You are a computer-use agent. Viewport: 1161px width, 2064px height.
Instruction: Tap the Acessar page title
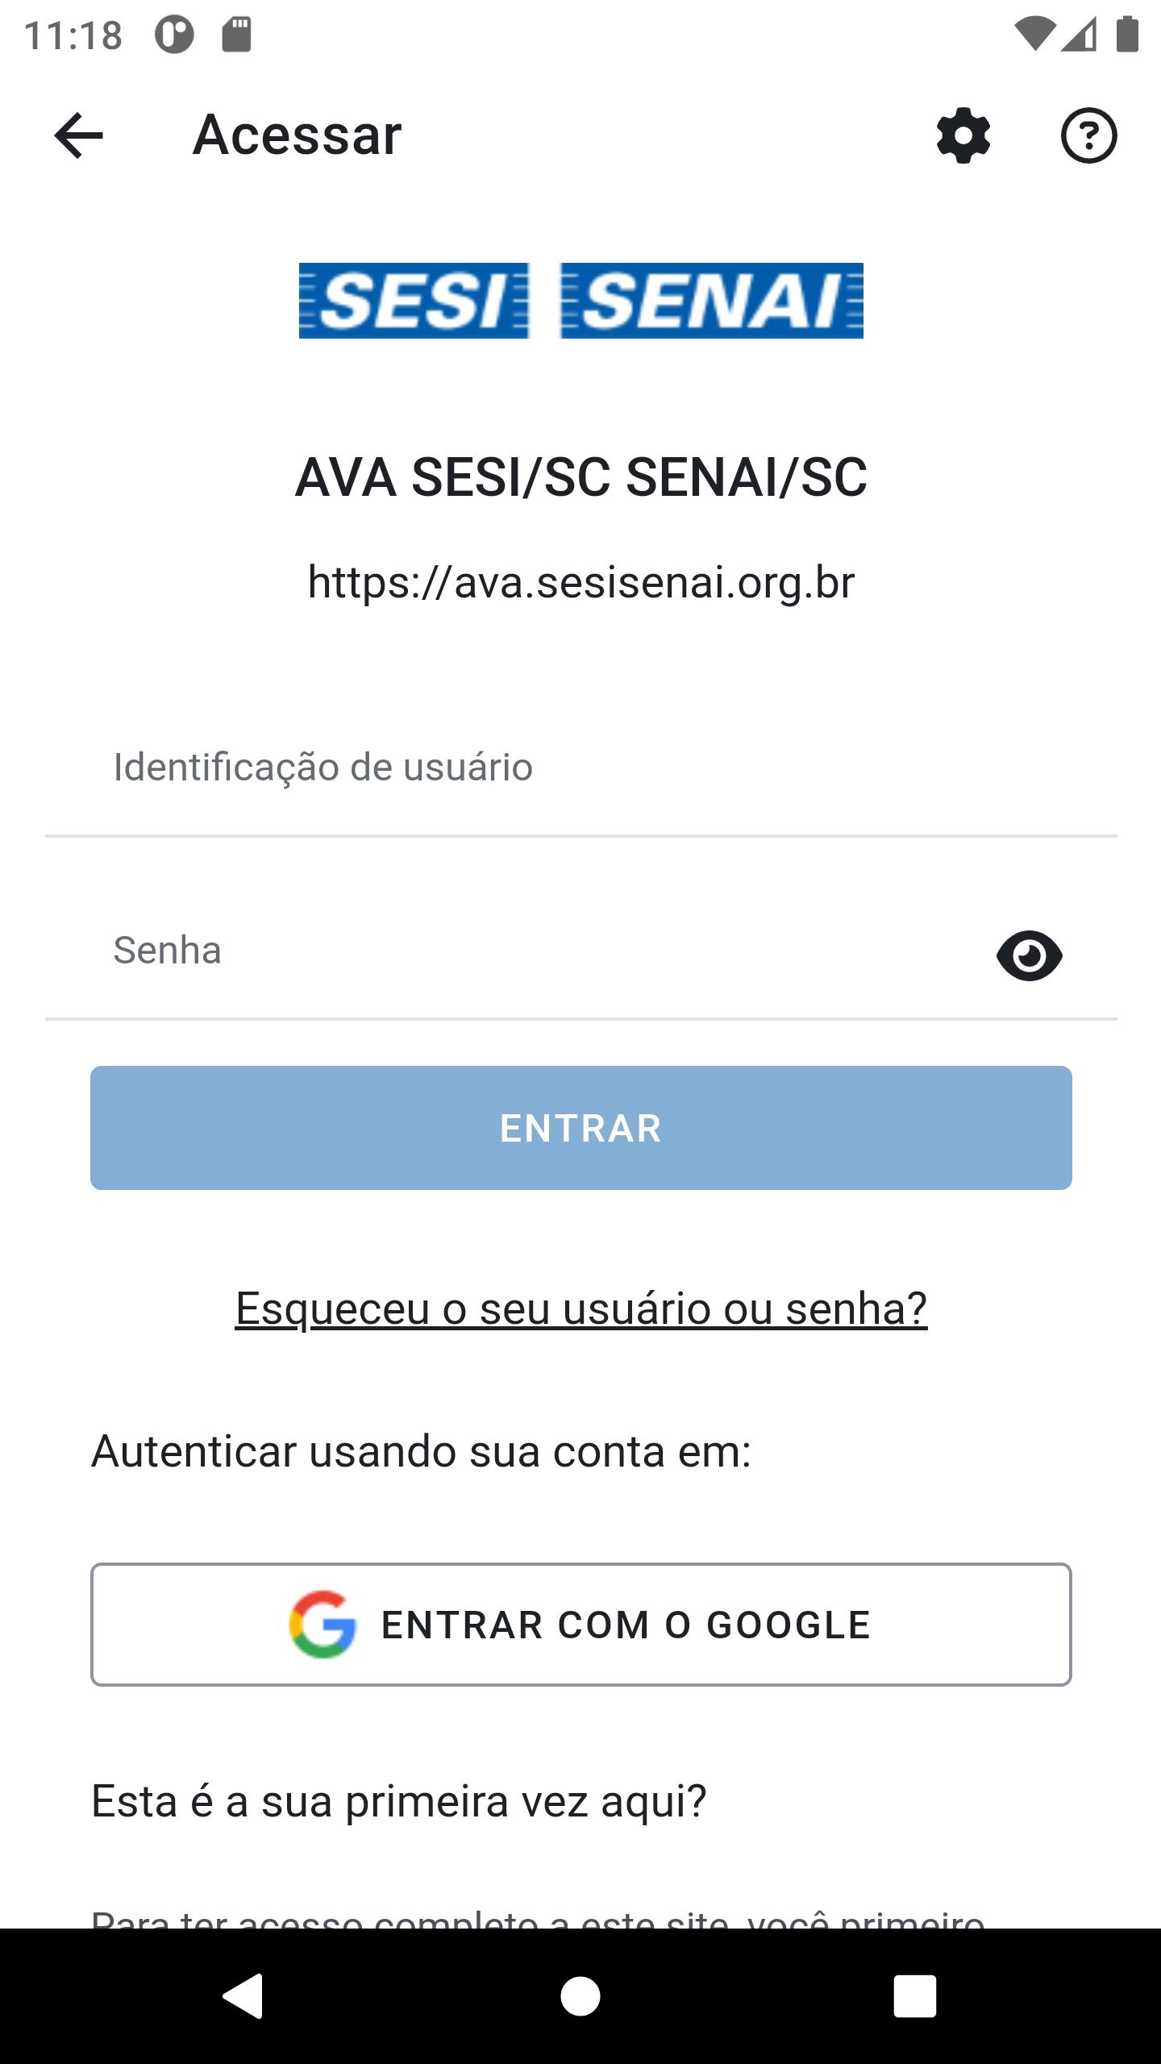(x=297, y=135)
